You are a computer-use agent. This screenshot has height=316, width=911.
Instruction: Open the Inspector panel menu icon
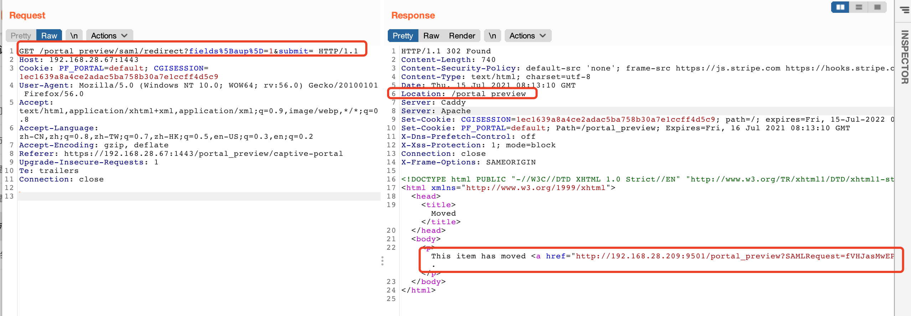pos(904,9)
